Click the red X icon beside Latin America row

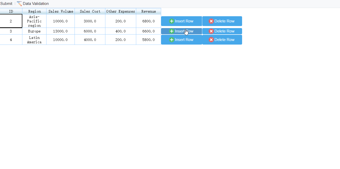click(211, 40)
